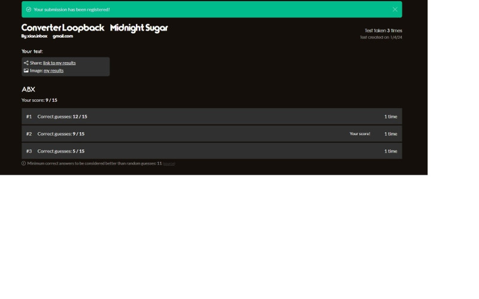Click the image icon next to Image

point(26,71)
